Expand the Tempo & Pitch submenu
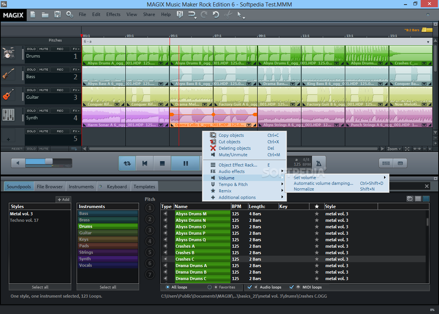The width and height of the screenshot is (439, 314). (x=282, y=184)
